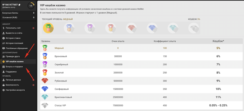Click the Рубиновый level name in table
Screen dimensions: 244x111
click(61, 81)
